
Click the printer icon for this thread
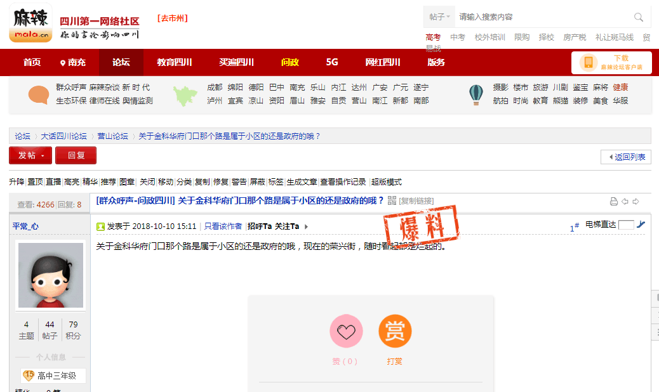coord(613,202)
